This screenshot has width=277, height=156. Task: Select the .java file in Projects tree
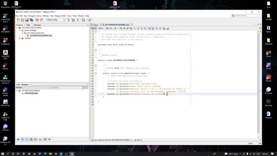41,36
